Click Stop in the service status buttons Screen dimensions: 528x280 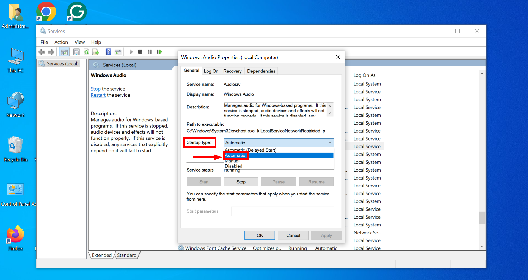tap(241, 182)
